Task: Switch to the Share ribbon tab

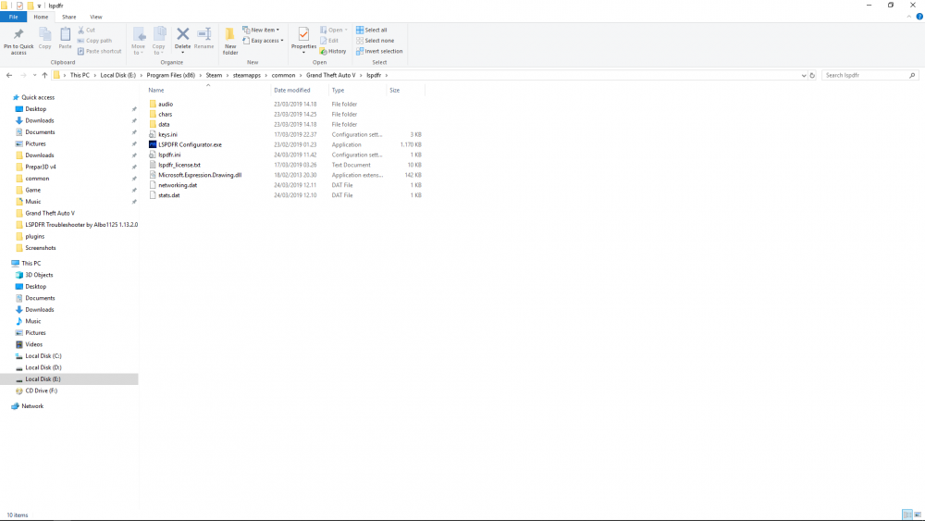Action: [69, 17]
